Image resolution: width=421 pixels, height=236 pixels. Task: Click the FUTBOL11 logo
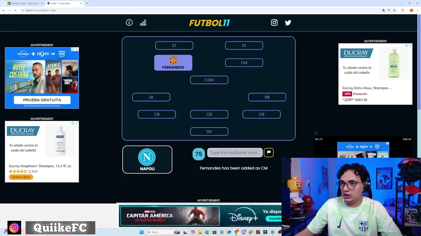(209, 23)
